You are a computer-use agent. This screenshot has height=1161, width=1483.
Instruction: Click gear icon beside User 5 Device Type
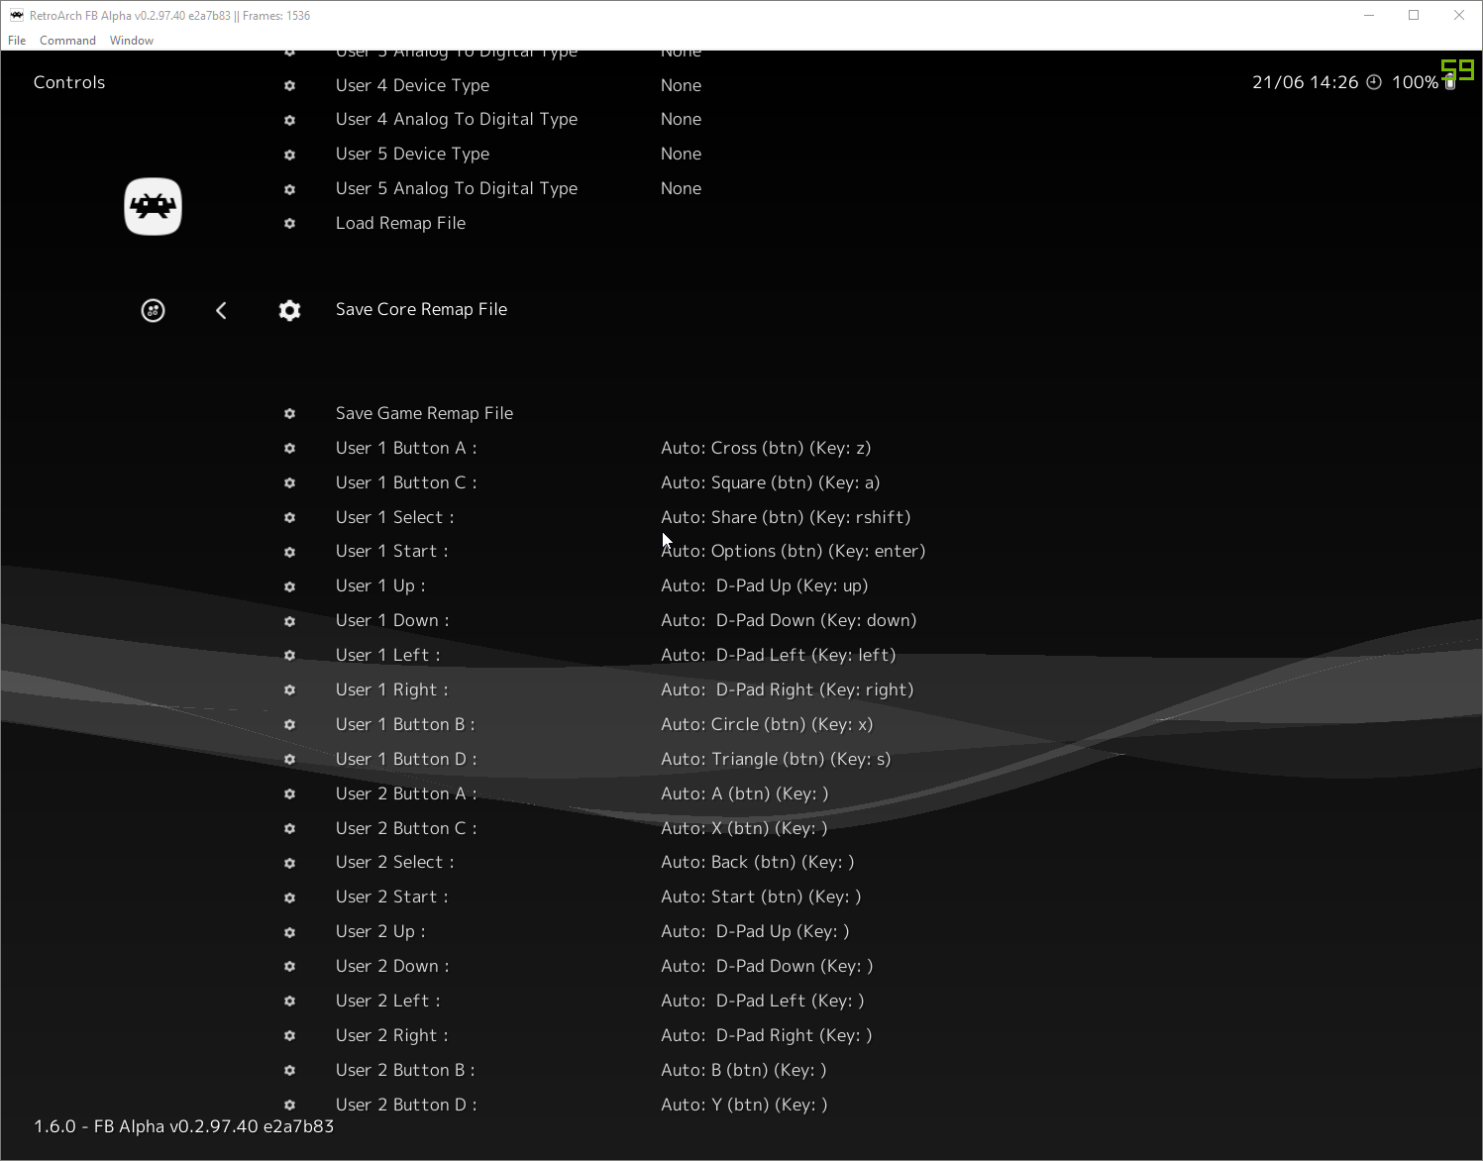pyautogui.click(x=289, y=155)
